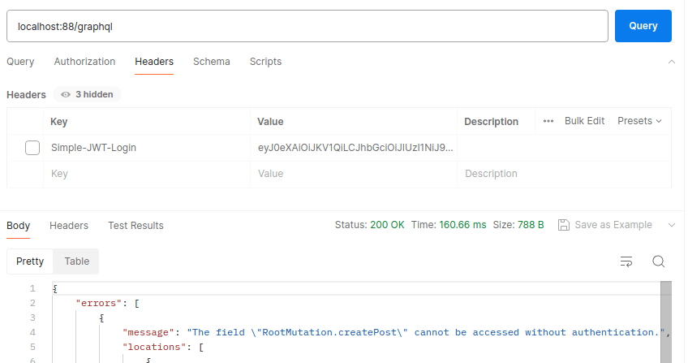Image resolution: width=688 pixels, height=363 pixels.
Task: Show the 3 hidden headers
Action: 87,94
